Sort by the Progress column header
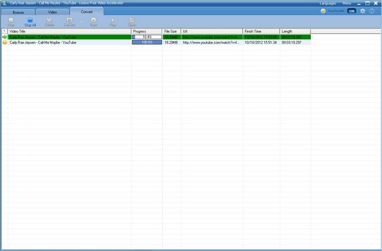 147,31
